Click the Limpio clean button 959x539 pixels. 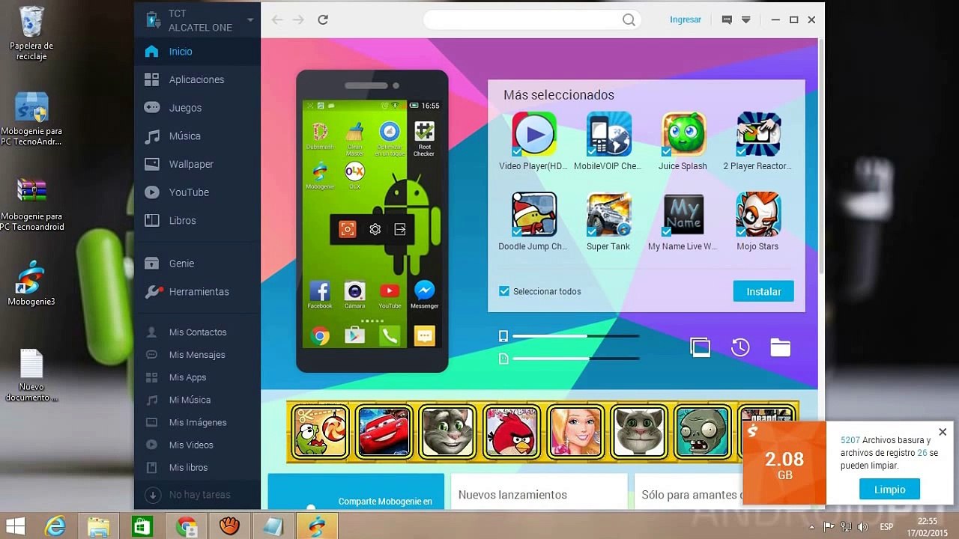point(890,490)
